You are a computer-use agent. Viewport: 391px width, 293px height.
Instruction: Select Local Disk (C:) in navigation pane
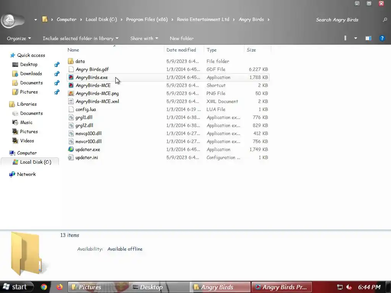click(x=36, y=162)
